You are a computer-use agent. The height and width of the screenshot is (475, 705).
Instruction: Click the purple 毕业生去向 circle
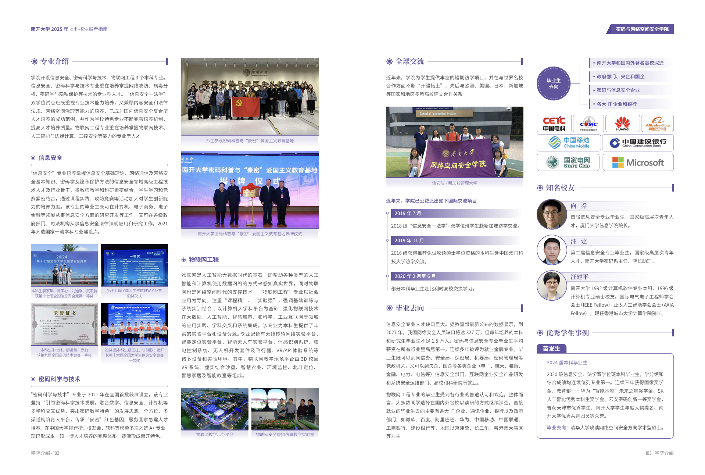(553, 83)
